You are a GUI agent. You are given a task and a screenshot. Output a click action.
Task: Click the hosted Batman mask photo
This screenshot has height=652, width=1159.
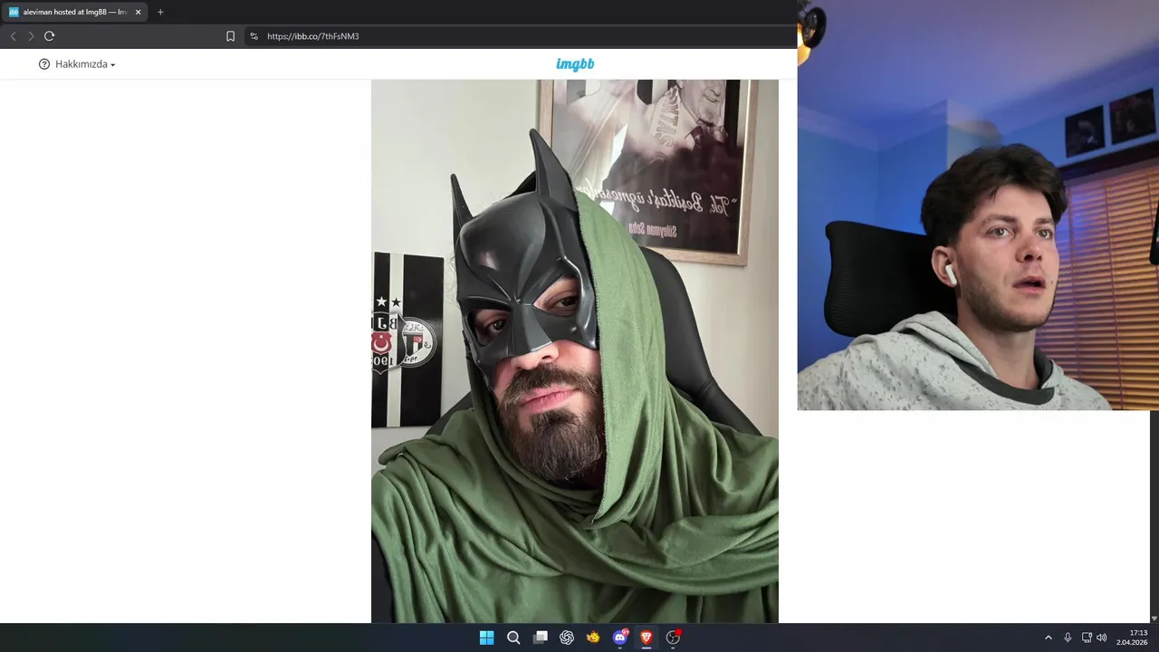click(x=575, y=351)
